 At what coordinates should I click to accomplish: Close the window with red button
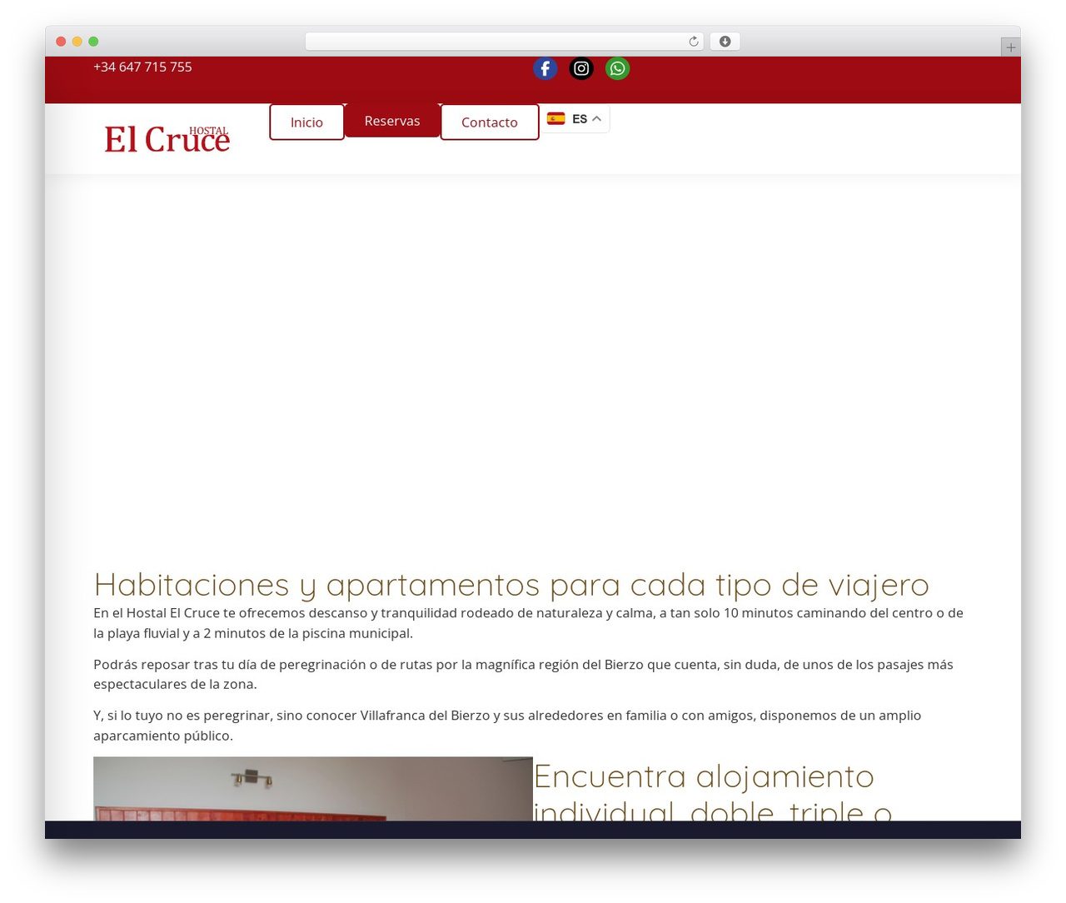(x=61, y=42)
